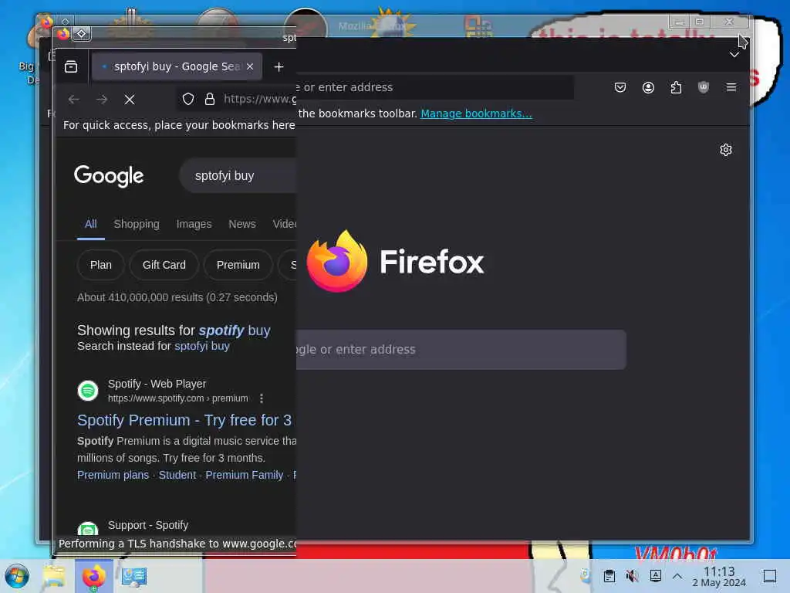Open Extensions icon in the back Firefox window
Viewport: 790px width, 593px height.
click(x=676, y=87)
